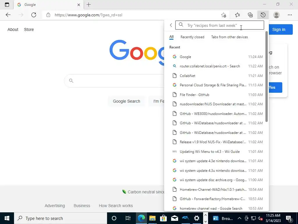The image size is (298, 224).
Task: Open Release v1.9 Mod NUS-Fix entry
Action: [x=216, y=142]
